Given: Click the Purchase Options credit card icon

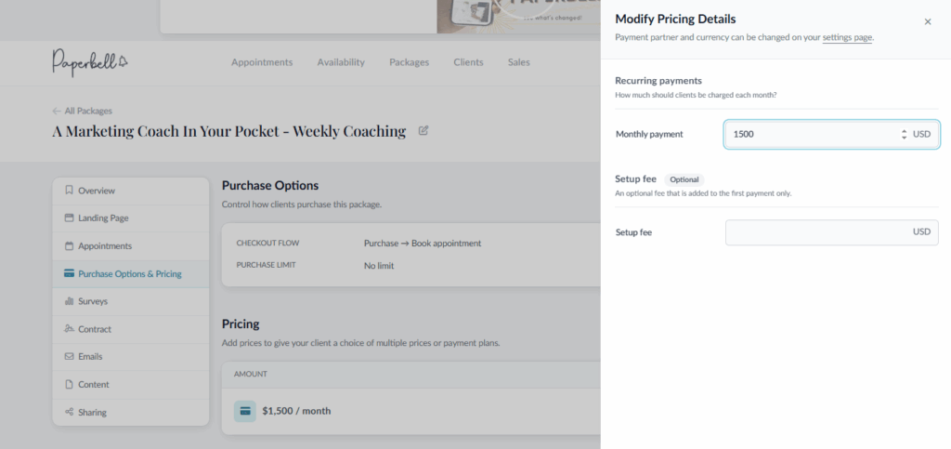Looking at the screenshot, I should pos(69,273).
